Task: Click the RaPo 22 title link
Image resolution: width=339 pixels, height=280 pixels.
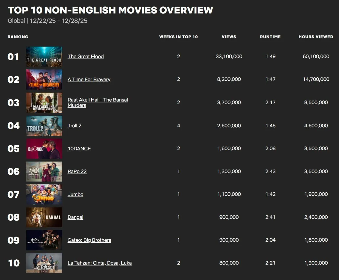Action: (x=77, y=171)
